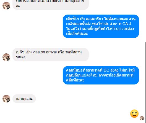Select the partially visible gray bubble at the top
The height and width of the screenshot is (123, 146).
click(x=51, y=4)
